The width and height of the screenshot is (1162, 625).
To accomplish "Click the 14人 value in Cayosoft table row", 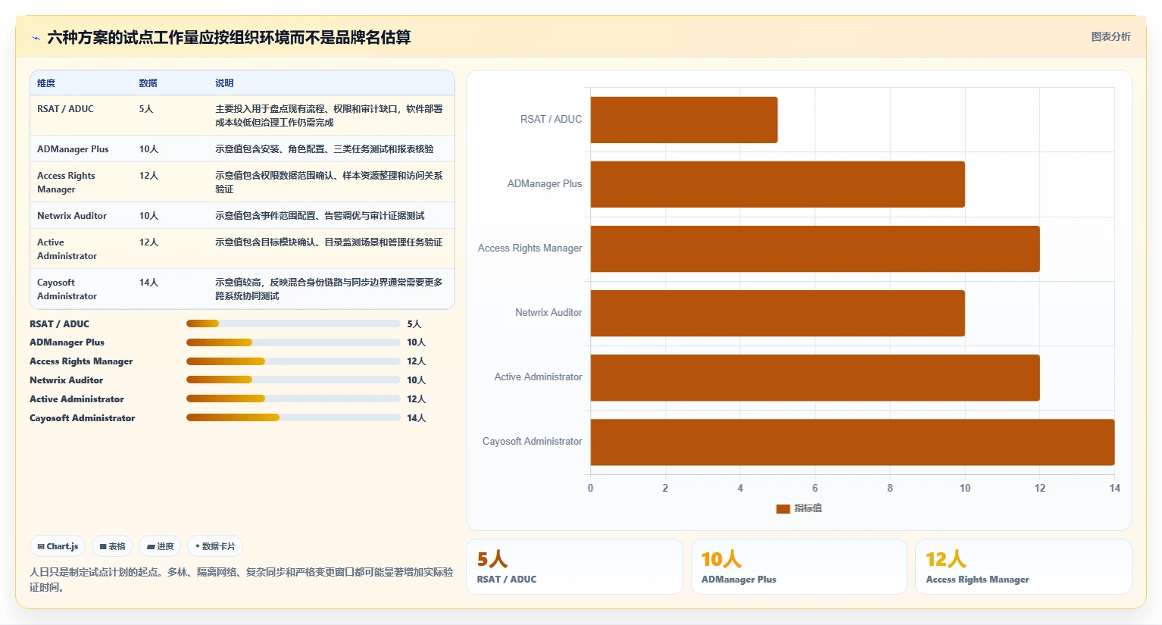I will tap(148, 283).
